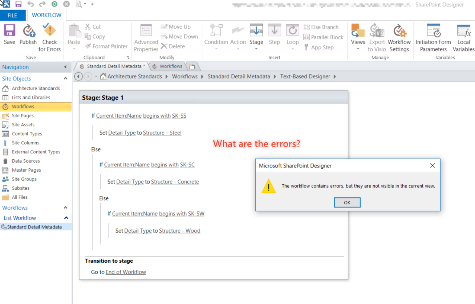
Task: Insert an Else Branch
Action: 322,27
